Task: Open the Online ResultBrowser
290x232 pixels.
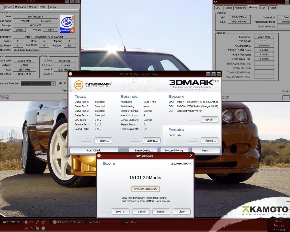Action: [145, 189]
